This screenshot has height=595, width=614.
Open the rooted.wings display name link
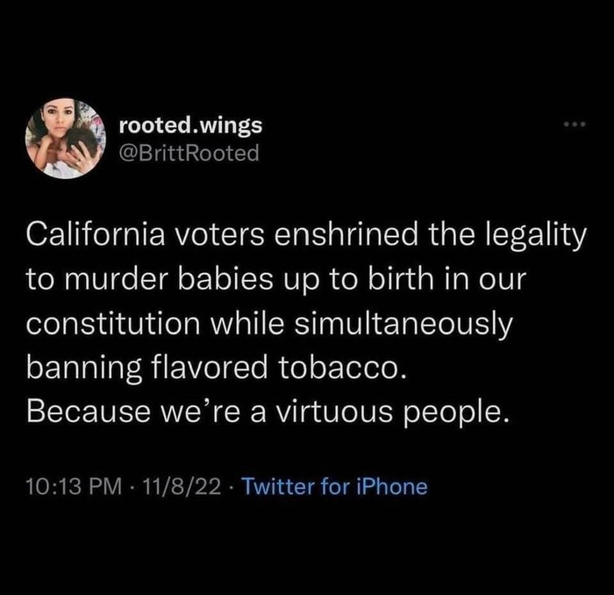pyautogui.click(x=189, y=125)
